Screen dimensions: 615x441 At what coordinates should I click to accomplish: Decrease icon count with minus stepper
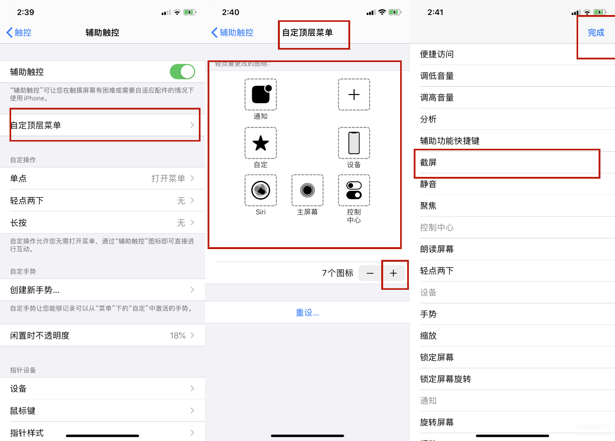pos(370,273)
